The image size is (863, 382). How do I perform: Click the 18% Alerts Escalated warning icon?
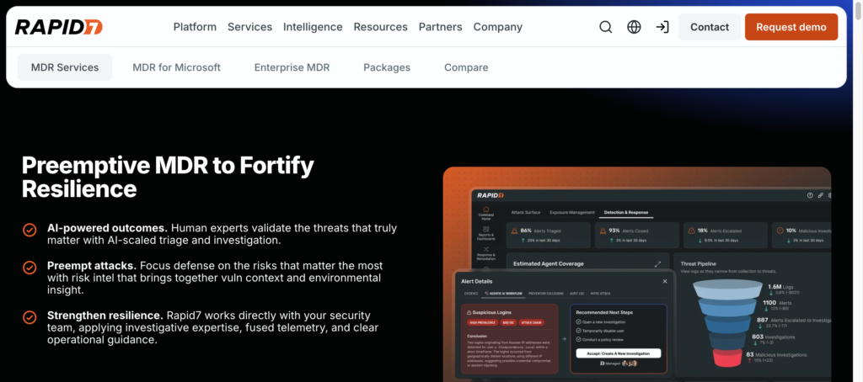point(691,231)
